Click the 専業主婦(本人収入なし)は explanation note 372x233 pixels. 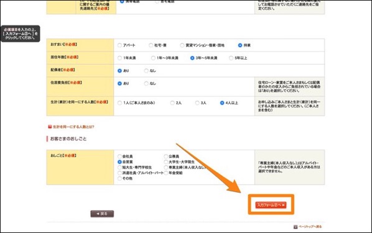[289, 167]
